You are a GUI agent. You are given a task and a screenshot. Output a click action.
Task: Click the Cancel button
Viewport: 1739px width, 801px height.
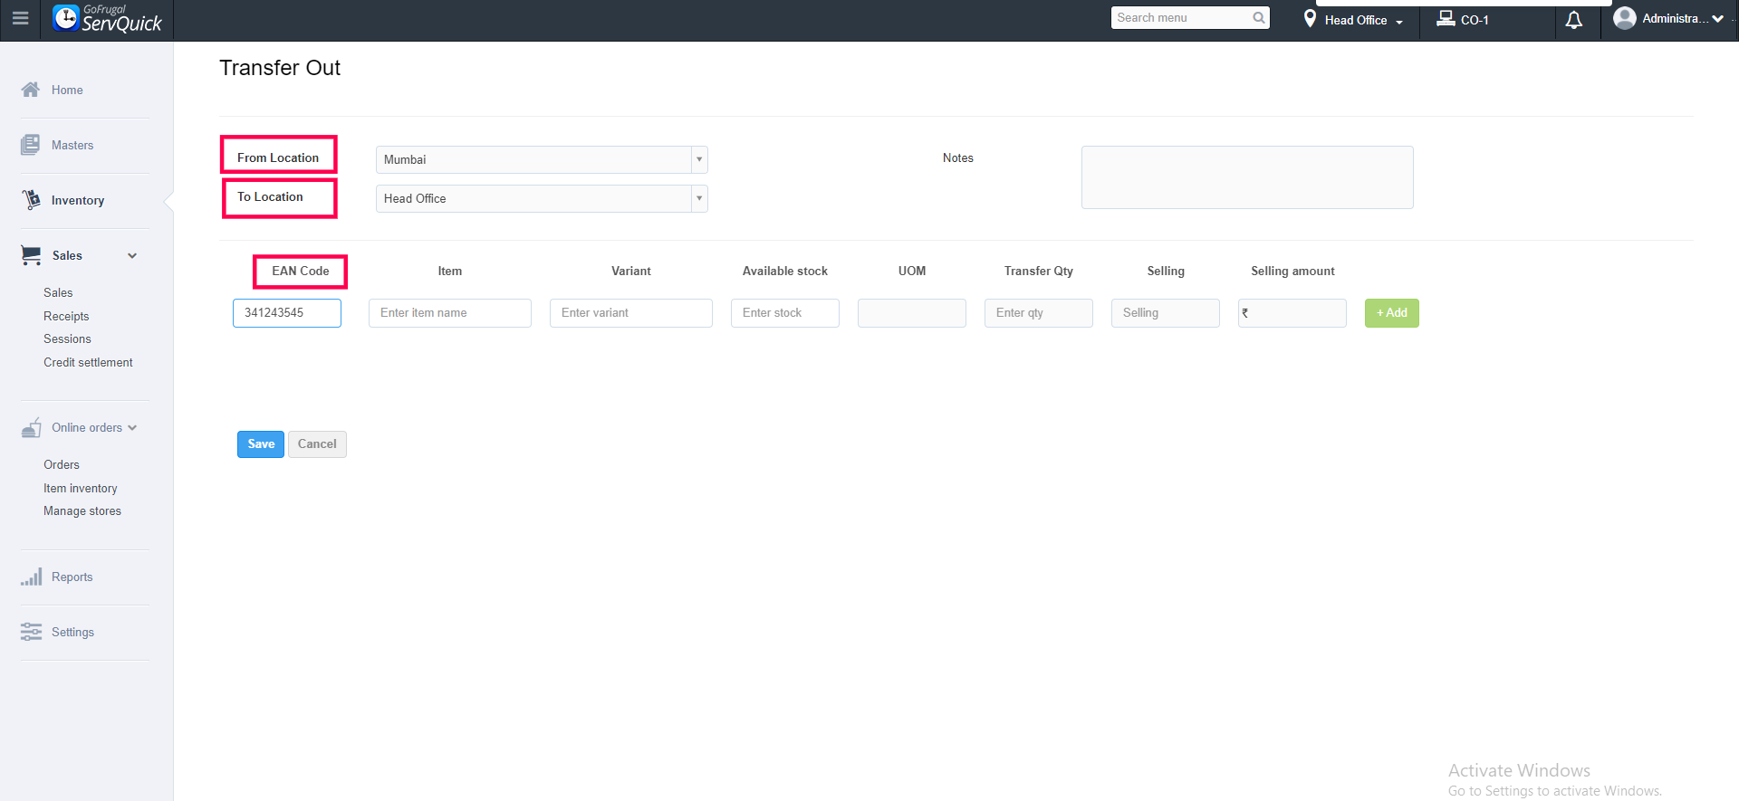[x=317, y=443]
